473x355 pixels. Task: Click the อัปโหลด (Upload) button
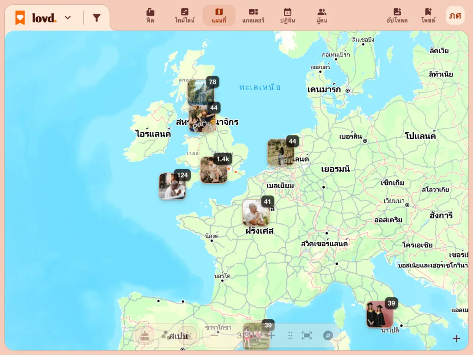point(397,16)
